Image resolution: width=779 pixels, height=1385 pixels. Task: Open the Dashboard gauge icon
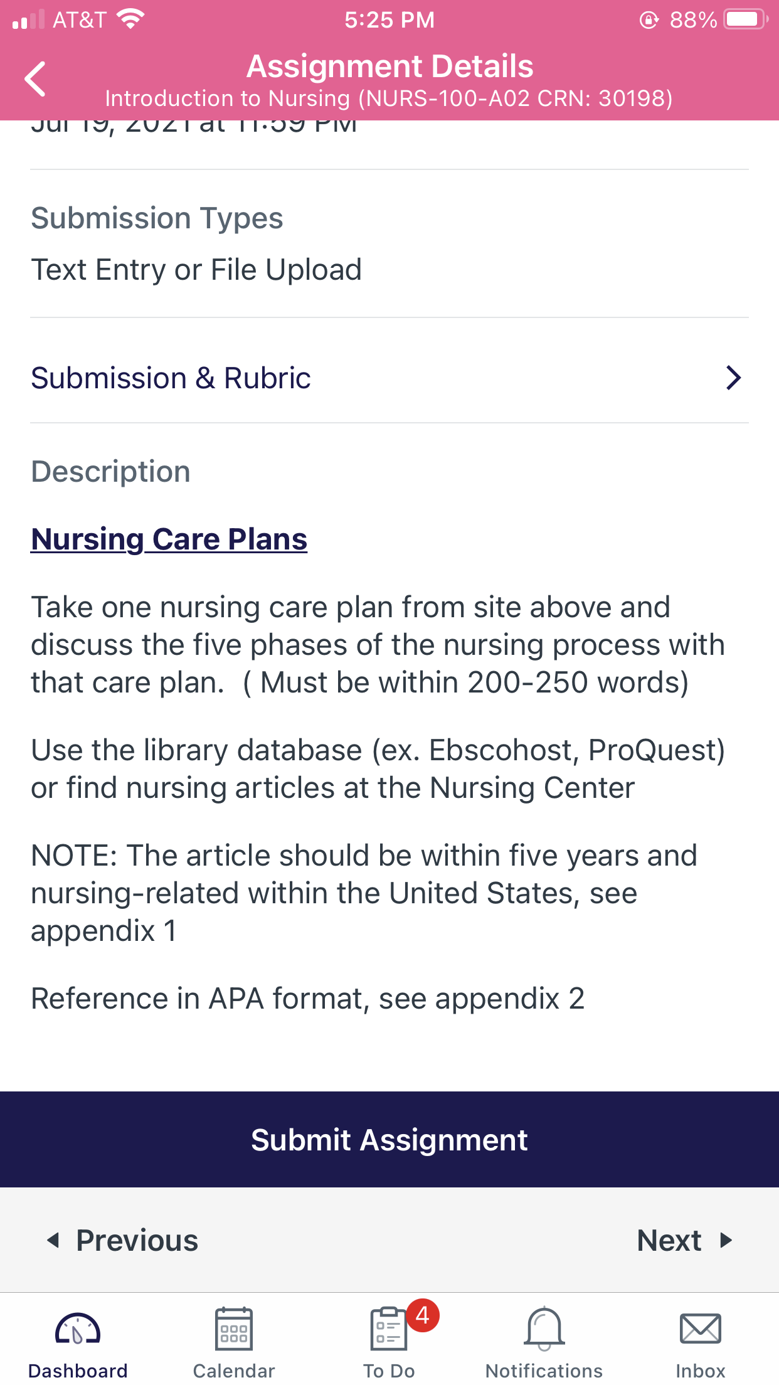tap(78, 1329)
